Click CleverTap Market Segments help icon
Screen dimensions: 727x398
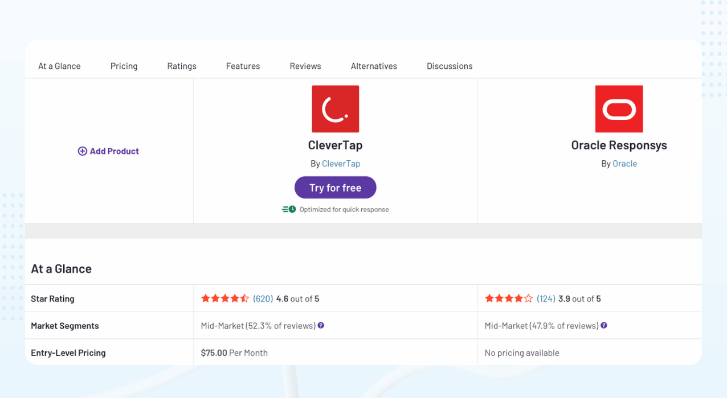tap(321, 326)
